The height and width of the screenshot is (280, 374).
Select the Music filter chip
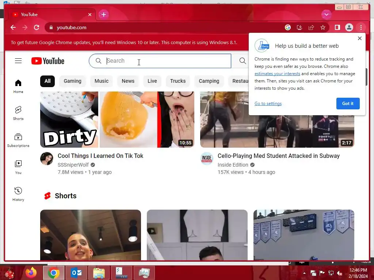(x=102, y=81)
